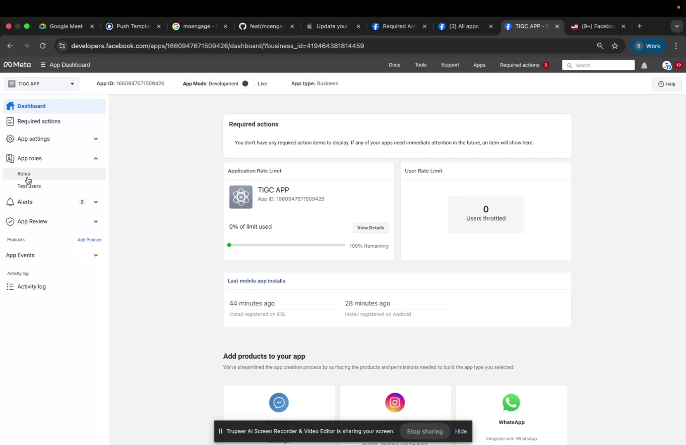686x445 pixels.
Task: Click the Add Product link
Action: click(90, 239)
